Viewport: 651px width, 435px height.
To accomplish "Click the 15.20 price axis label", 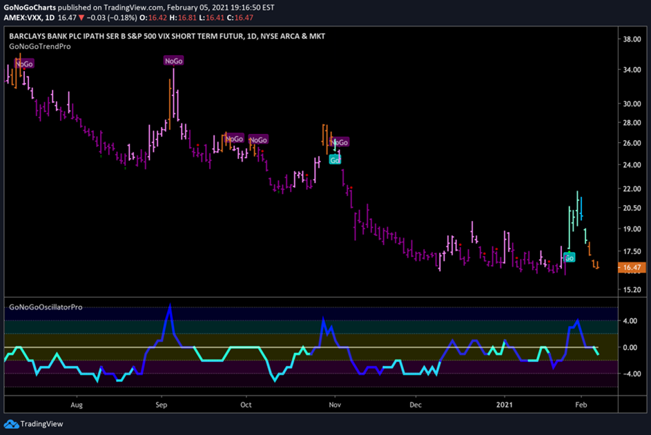I will pyautogui.click(x=632, y=289).
